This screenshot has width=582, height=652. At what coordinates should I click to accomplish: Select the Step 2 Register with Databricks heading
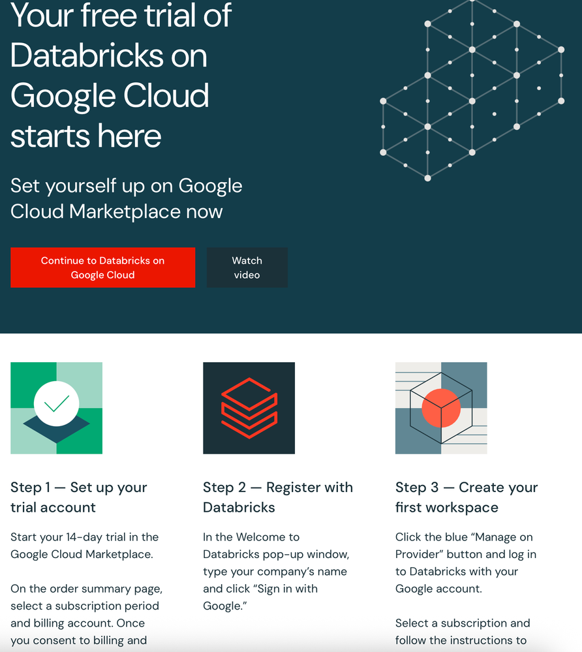[278, 497]
